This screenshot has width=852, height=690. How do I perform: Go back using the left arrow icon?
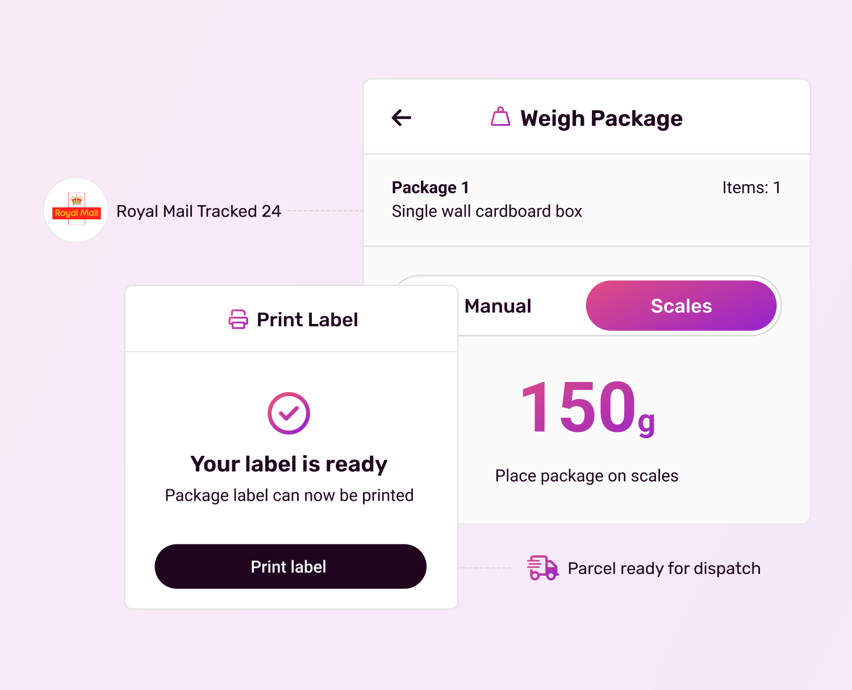click(401, 118)
